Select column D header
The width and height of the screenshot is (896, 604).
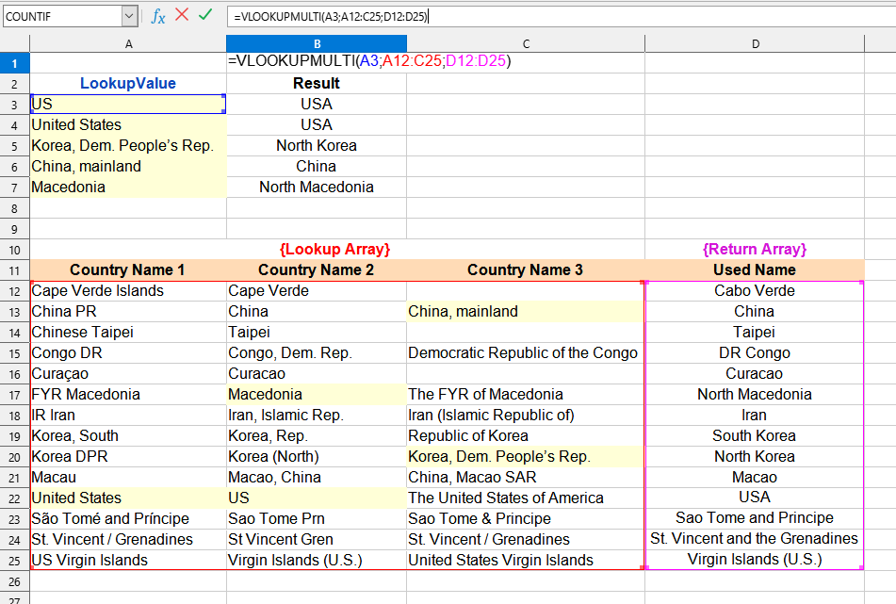tap(755, 44)
